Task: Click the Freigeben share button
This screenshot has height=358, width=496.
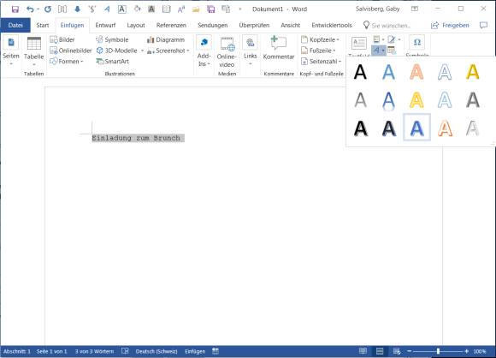Action: coord(450,26)
